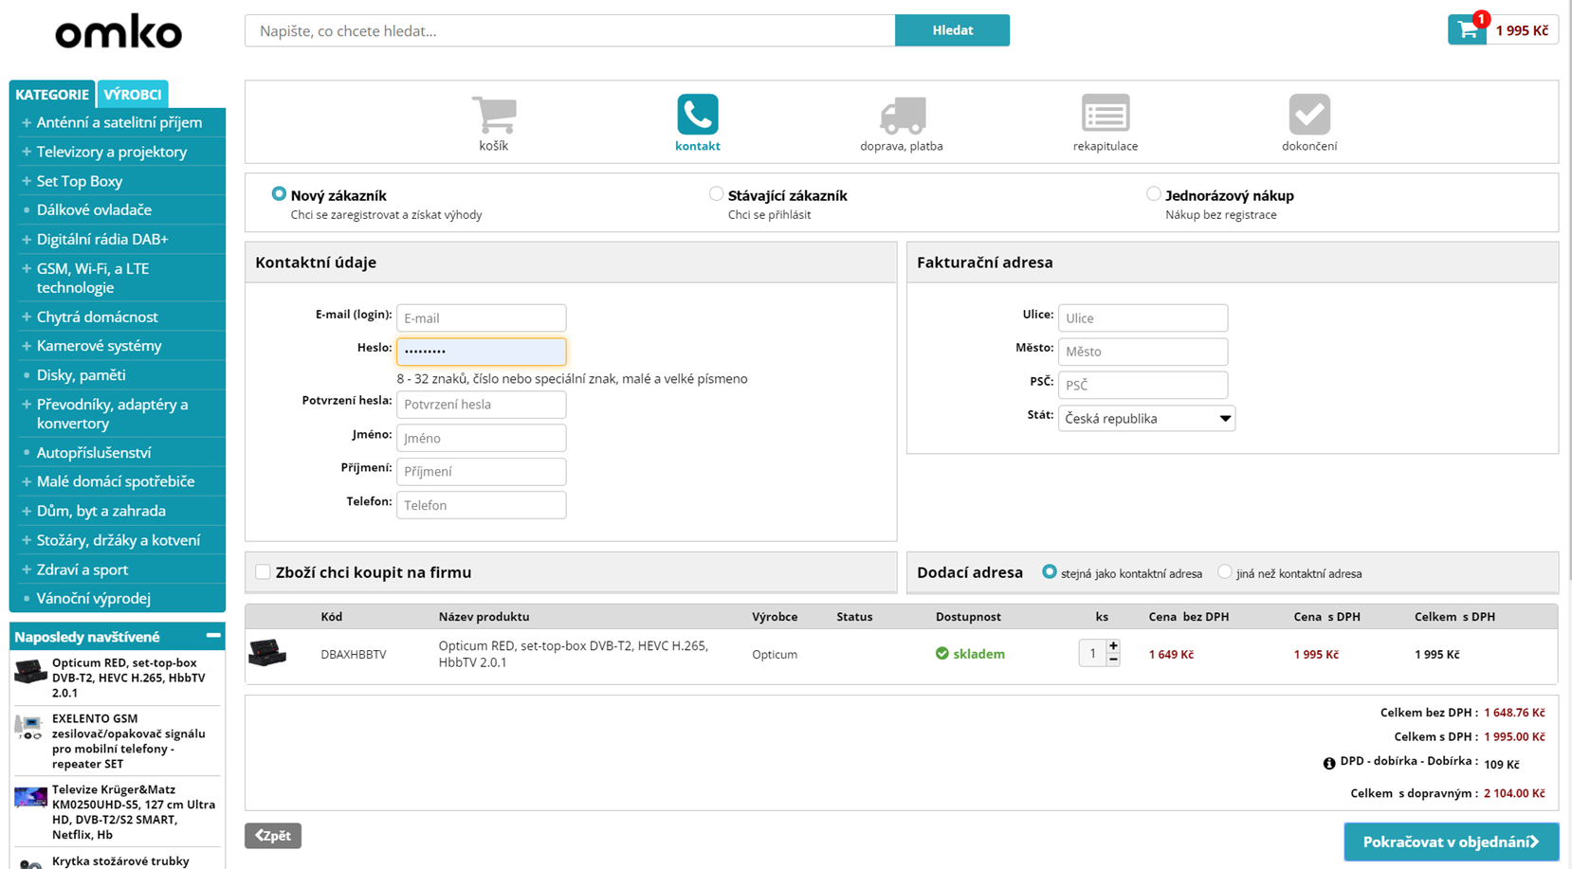The height and width of the screenshot is (869, 1572).
Task: Open the shopping cart icon in header
Action: (x=1467, y=29)
